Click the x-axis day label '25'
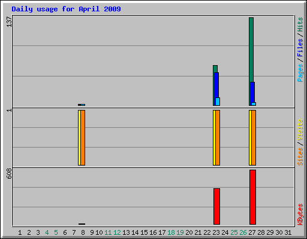 point(234,232)
